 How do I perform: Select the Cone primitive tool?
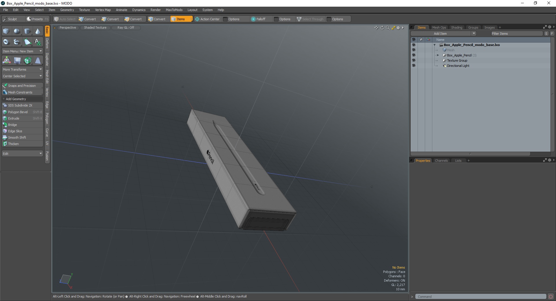click(38, 31)
